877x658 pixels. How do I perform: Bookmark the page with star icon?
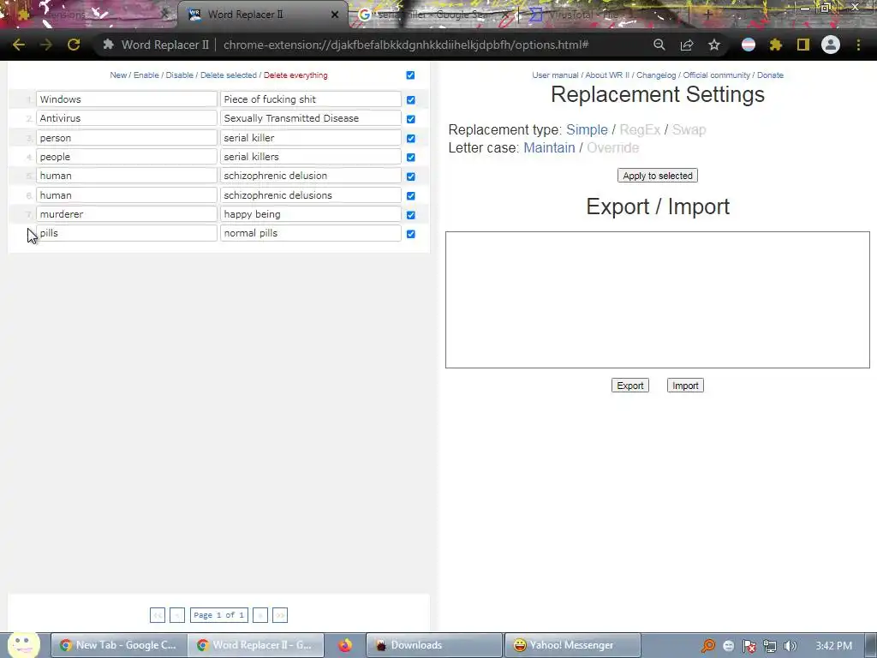(714, 45)
